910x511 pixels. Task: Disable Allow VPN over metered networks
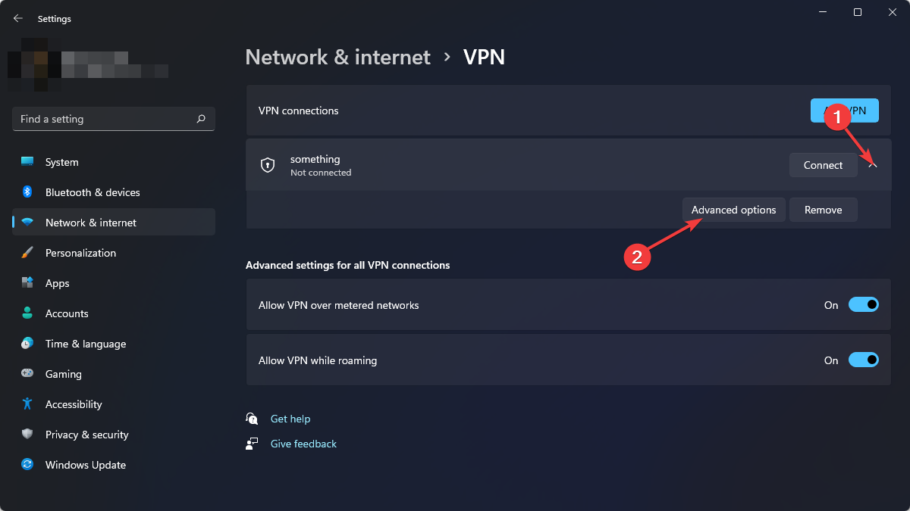(863, 304)
